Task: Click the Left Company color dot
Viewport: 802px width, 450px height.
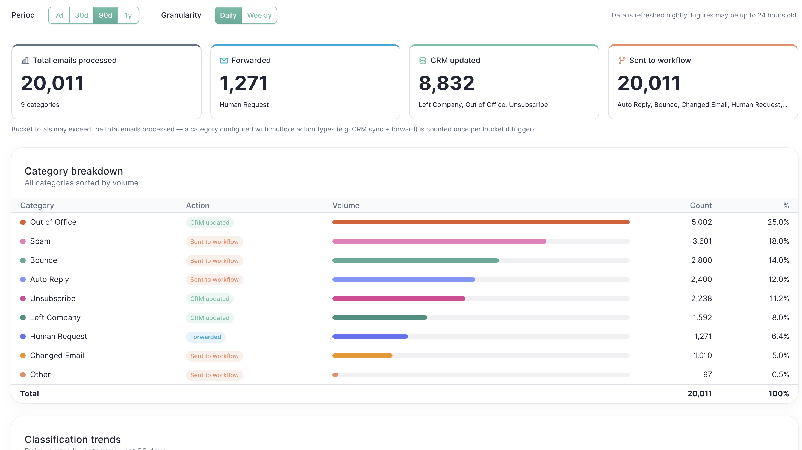Action: (23, 318)
